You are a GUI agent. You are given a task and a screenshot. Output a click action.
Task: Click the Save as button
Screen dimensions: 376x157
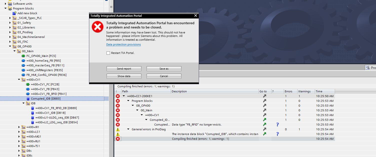[164, 69]
